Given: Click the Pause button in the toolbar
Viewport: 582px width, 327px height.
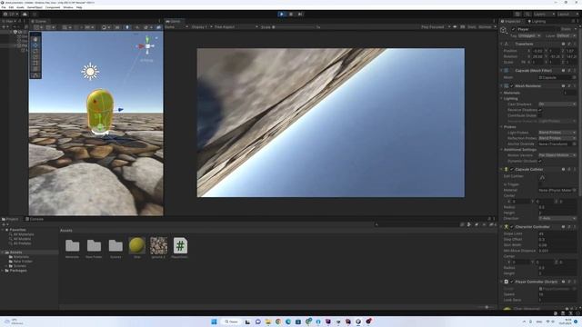Looking at the screenshot, I should point(291,15).
